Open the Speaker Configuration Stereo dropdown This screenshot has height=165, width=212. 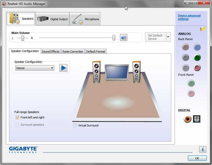[35, 68]
